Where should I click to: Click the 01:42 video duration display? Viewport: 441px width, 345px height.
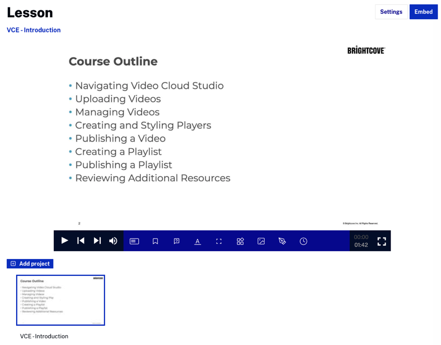click(x=361, y=245)
